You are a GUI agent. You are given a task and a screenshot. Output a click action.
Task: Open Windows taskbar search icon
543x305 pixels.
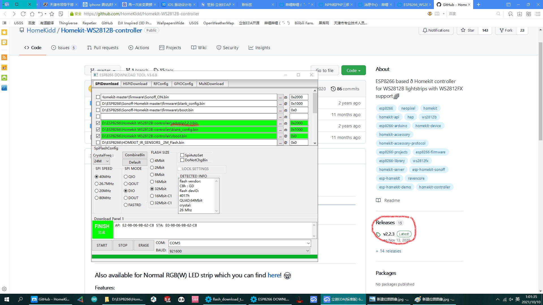(x=20, y=299)
